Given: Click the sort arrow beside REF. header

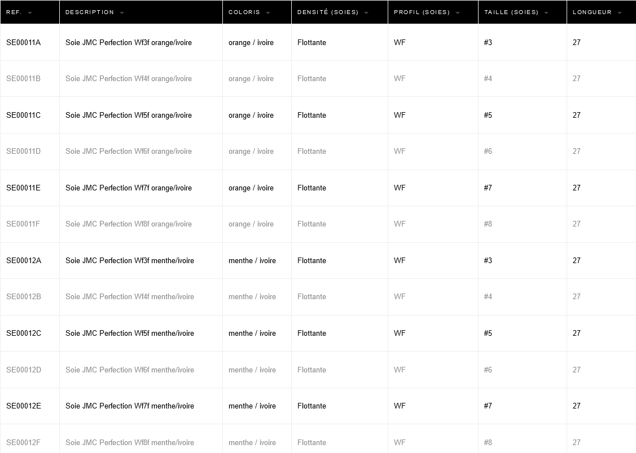Looking at the screenshot, I should pos(30,12).
